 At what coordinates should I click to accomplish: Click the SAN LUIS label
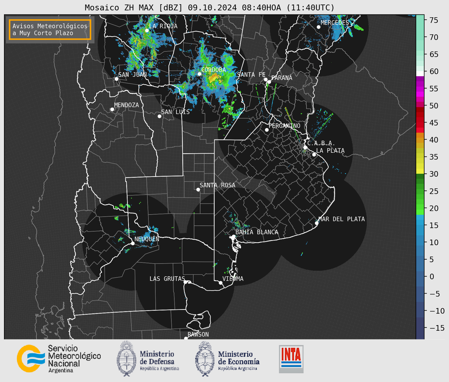point(175,112)
